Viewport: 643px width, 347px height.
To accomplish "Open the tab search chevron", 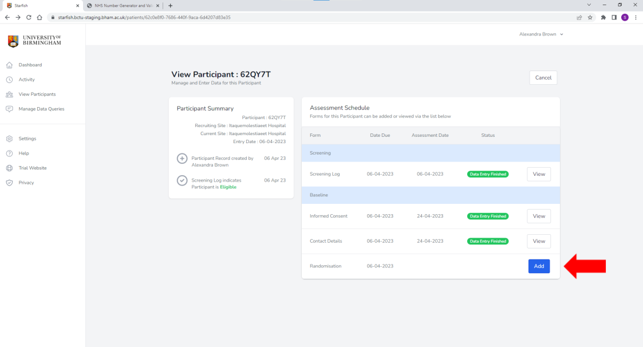I will point(589,5).
